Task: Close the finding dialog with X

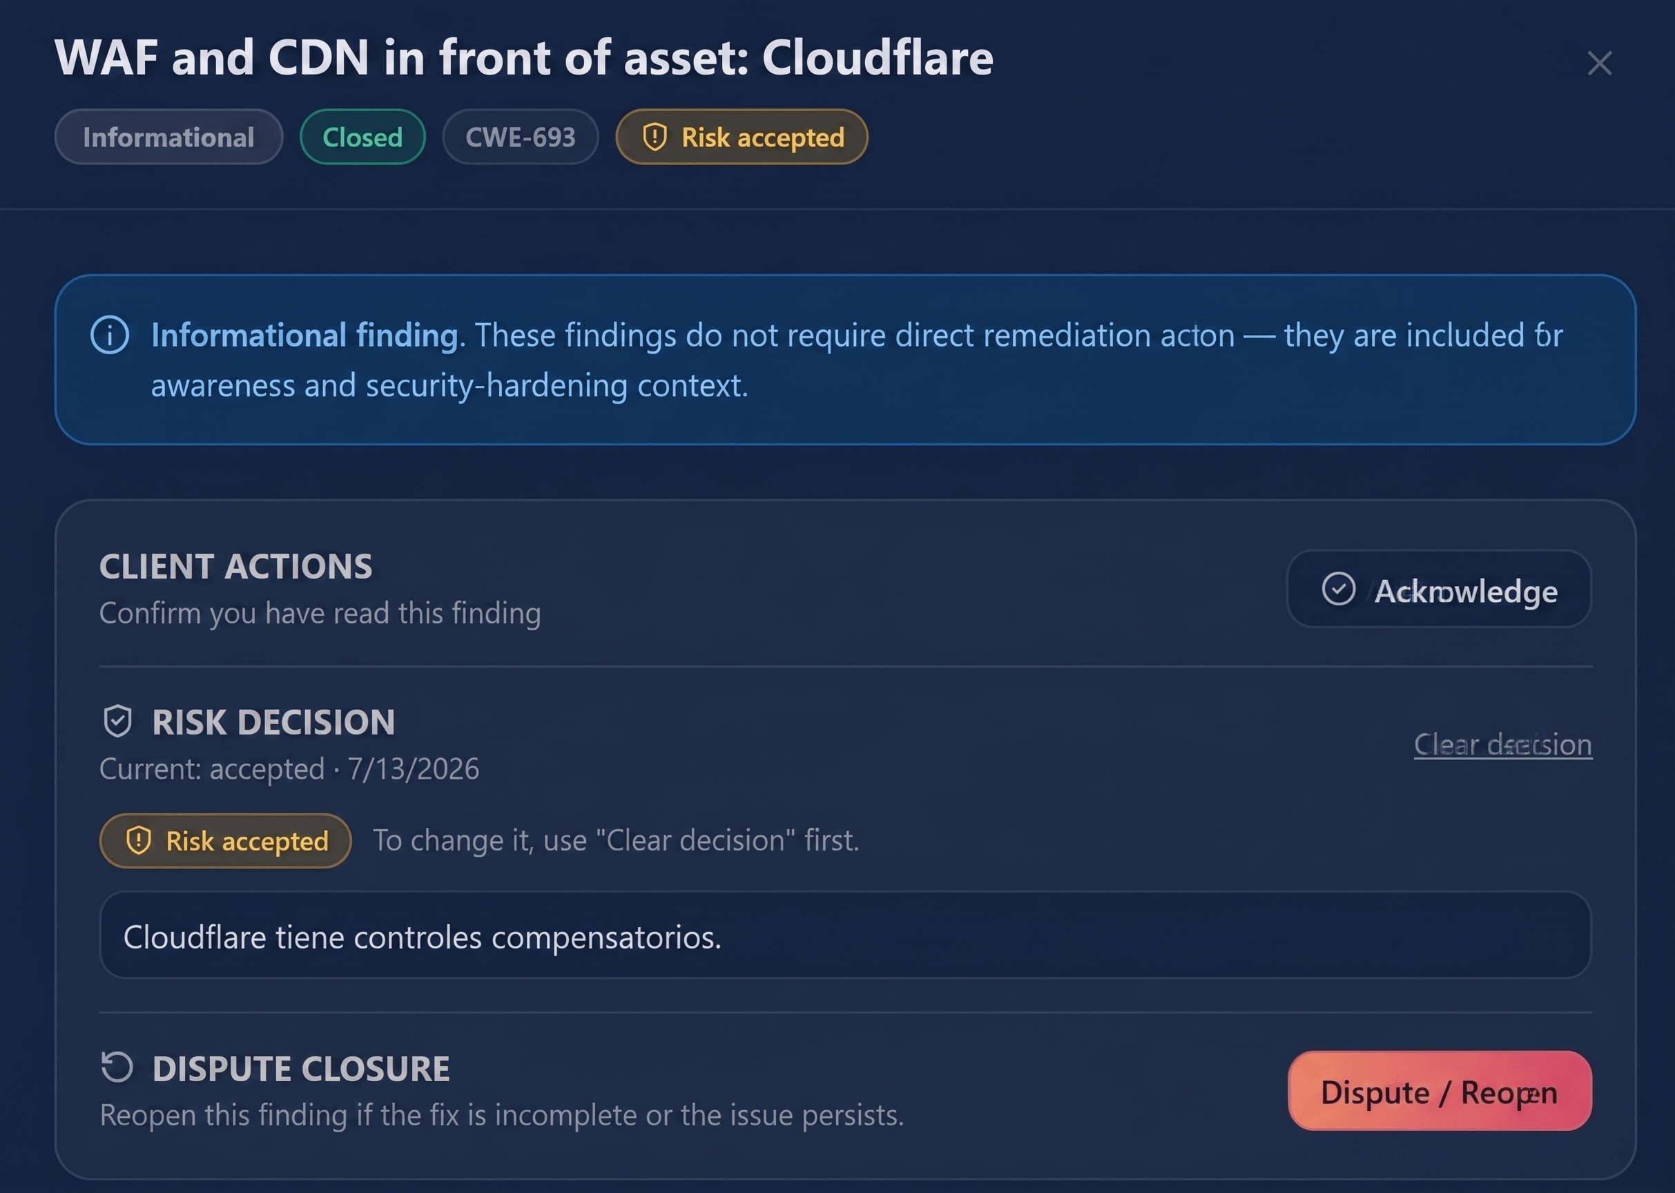Action: coord(1599,64)
